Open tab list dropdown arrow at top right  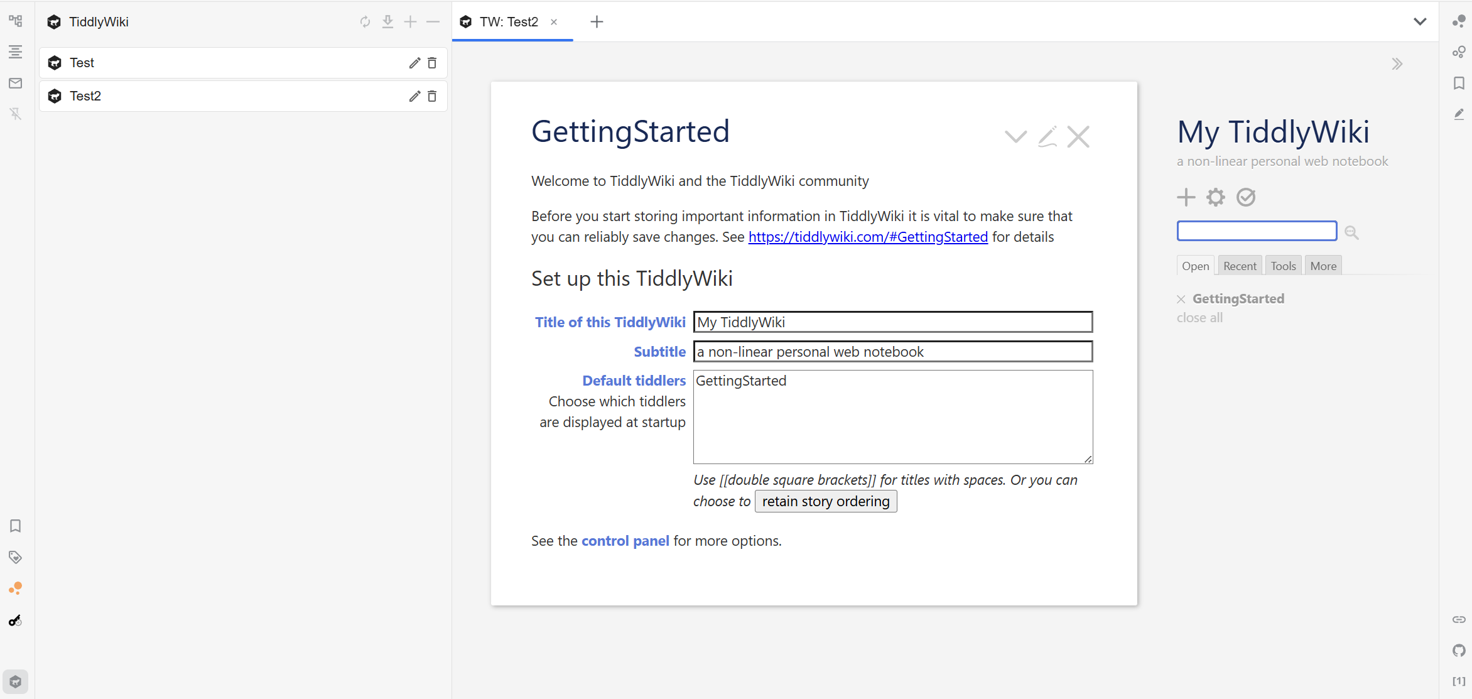pos(1420,22)
